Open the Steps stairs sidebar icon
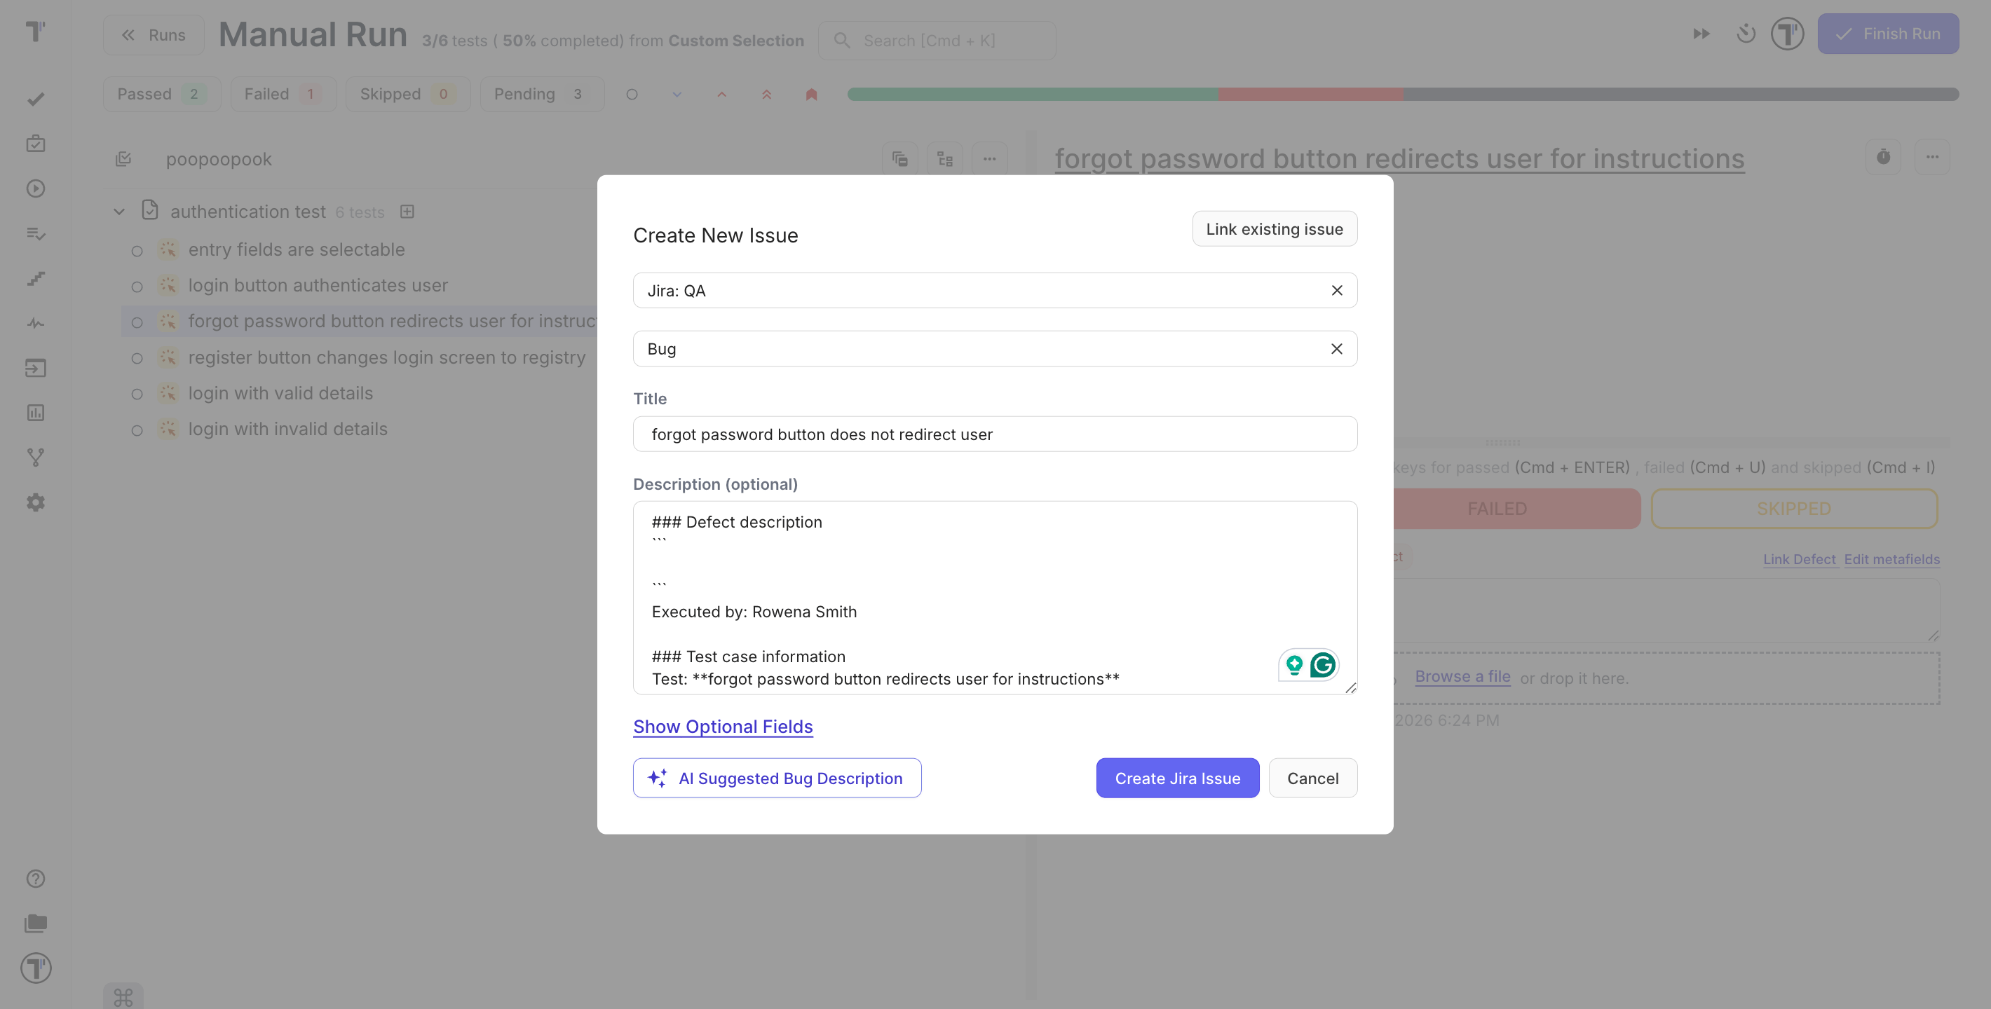Screen dimensions: 1991x1009 [36, 278]
